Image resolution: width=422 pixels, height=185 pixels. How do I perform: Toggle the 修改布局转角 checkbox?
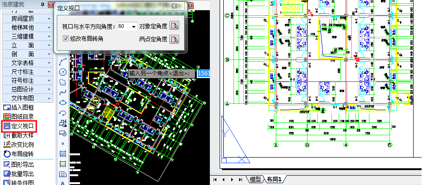(x=66, y=39)
